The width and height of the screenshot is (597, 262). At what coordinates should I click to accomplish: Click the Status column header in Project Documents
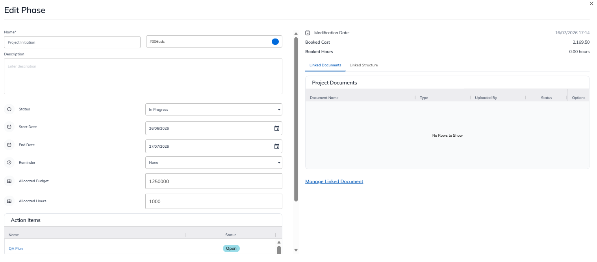click(547, 98)
